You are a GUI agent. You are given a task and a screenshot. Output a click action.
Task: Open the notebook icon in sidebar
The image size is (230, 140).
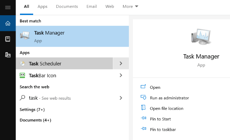click(7, 39)
